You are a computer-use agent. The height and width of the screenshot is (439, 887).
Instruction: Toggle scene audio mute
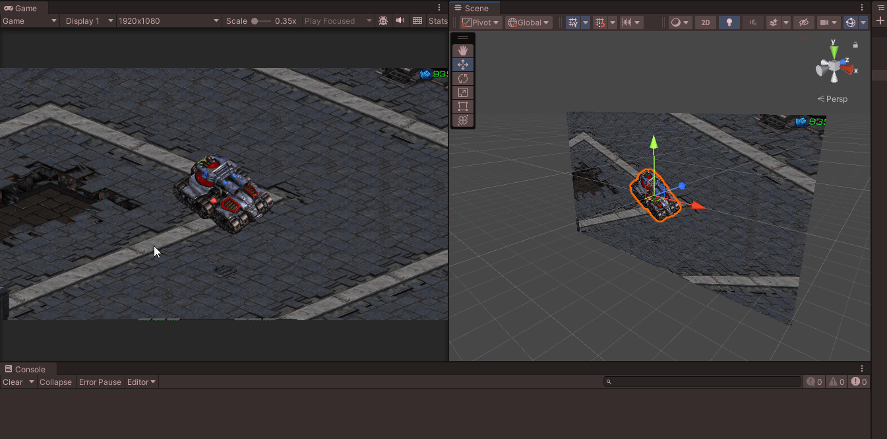coord(752,22)
